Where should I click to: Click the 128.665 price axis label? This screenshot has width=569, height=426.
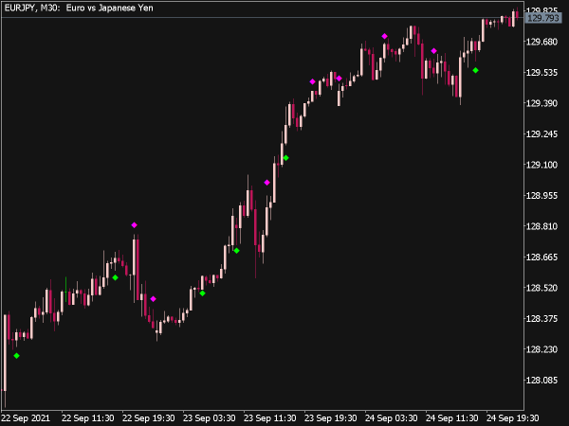[x=541, y=257]
